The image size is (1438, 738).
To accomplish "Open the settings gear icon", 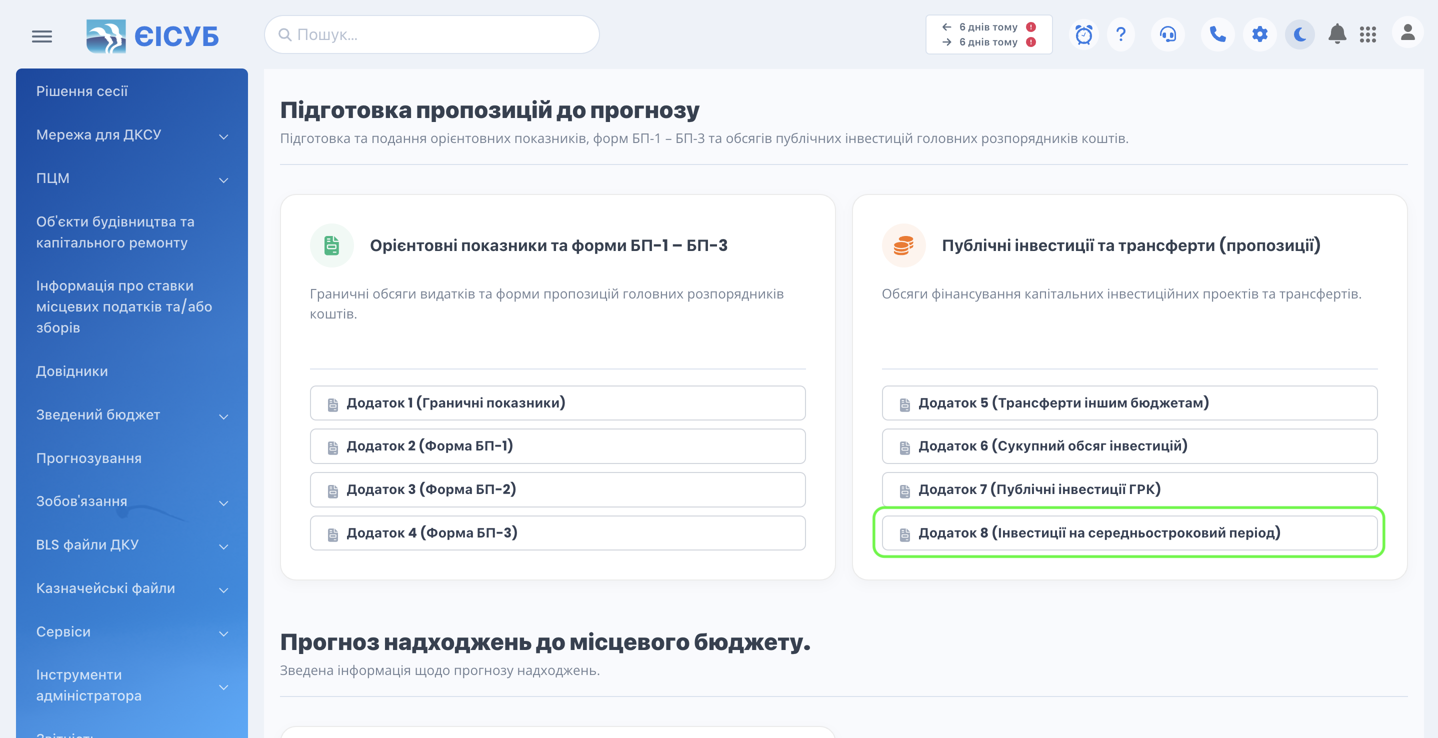I will (x=1260, y=34).
